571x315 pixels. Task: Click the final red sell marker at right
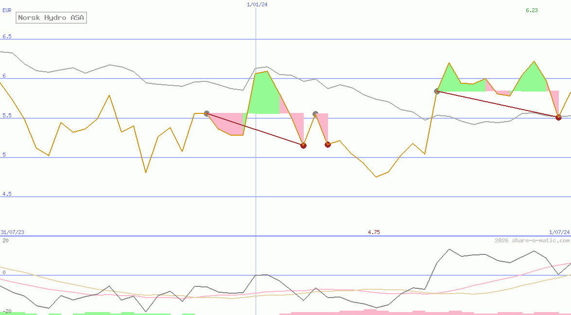(x=559, y=117)
